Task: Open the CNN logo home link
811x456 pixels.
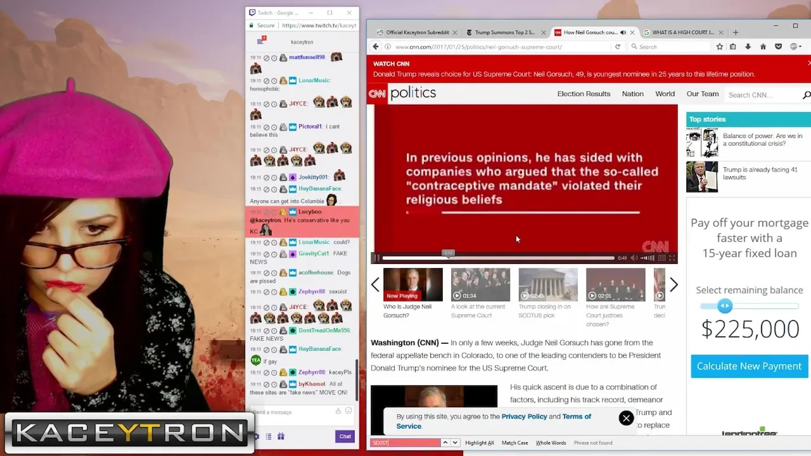Action: pos(377,94)
